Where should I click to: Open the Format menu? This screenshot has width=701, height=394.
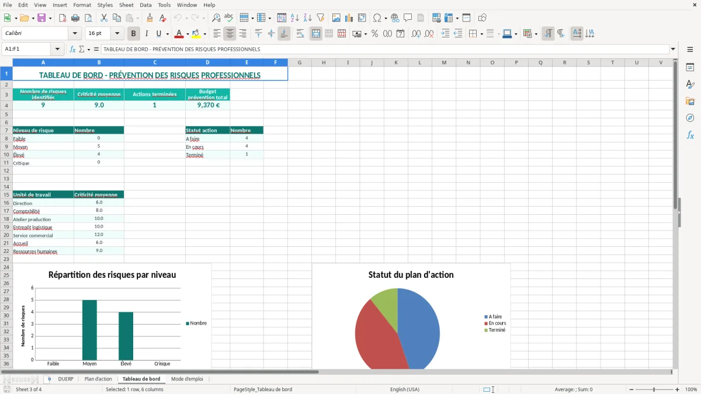coord(82,5)
